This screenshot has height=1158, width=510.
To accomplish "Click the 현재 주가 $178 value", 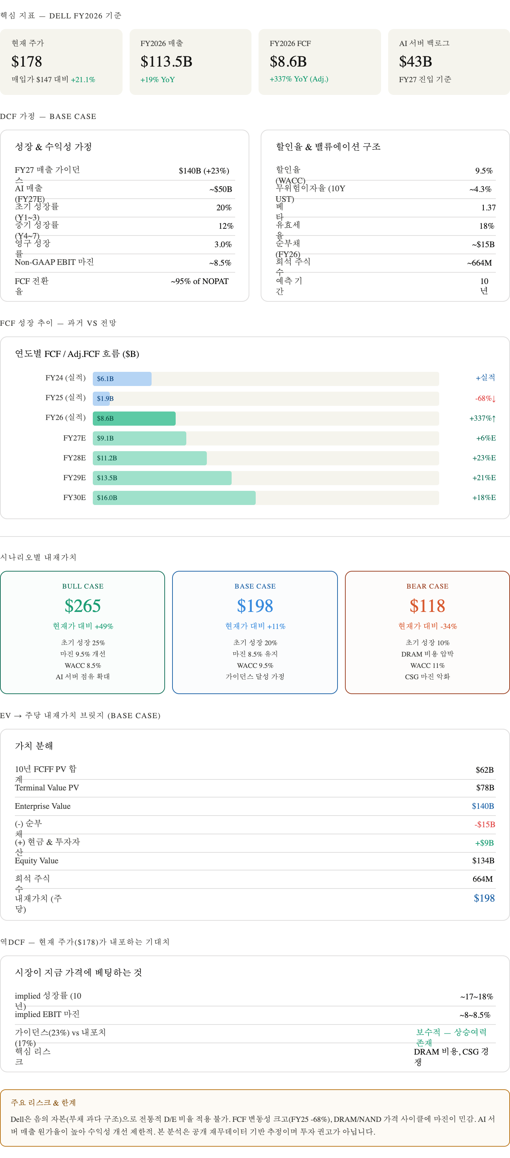I will [x=27, y=62].
